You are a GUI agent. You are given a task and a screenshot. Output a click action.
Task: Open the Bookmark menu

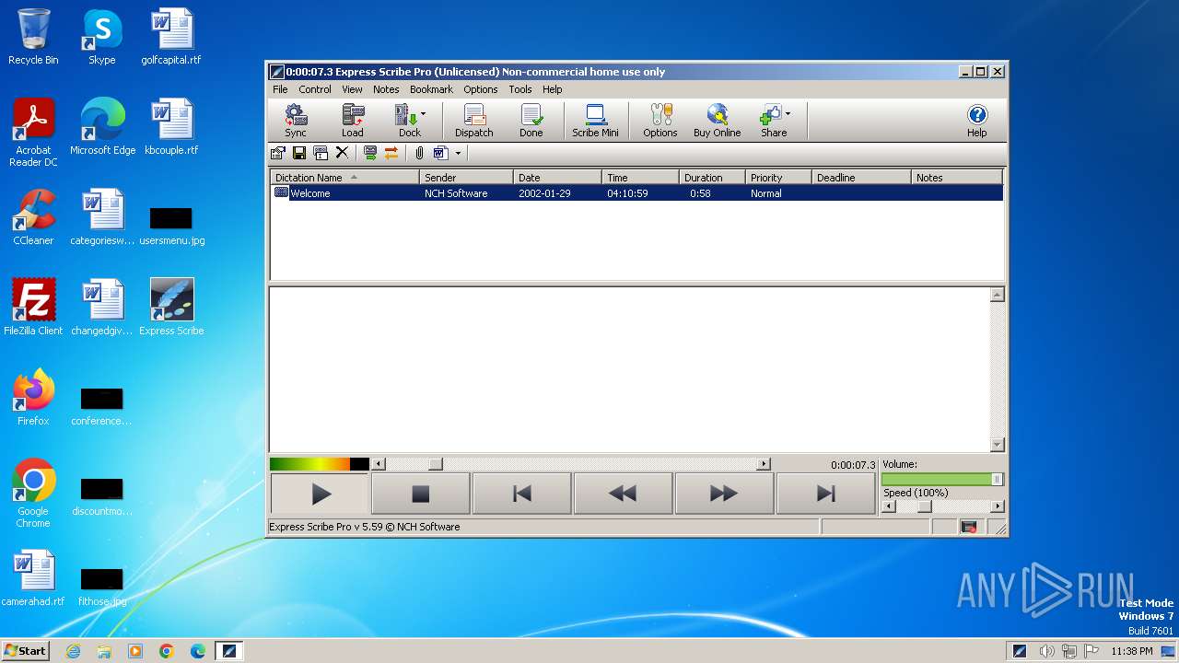[x=431, y=89]
